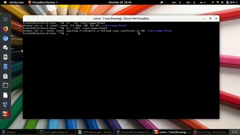
Task: Open the en keyboard layout dropdown
Action: point(203,3)
